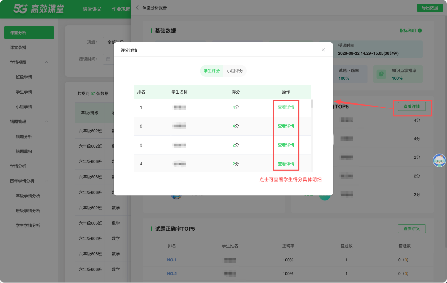Click the NO.2 rank in 试题正确率TOP5
Screen dimensions: 447x283
pyautogui.click(x=172, y=274)
